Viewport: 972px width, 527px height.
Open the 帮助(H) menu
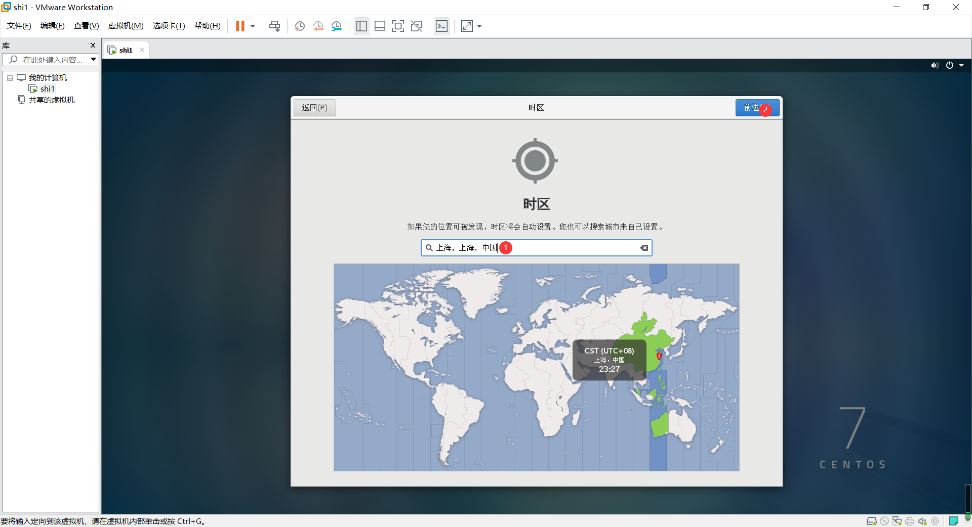[x=208, y=26]
